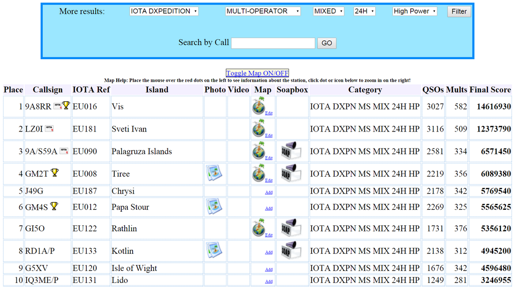Open the photo icon for RD1A/P Kotlin
The width and height of the screenshot is (513, 287).
(214, 250)
